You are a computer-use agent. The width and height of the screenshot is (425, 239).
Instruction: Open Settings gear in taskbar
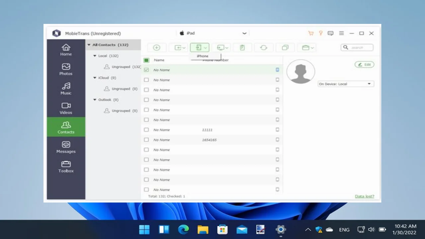[281, 229]
